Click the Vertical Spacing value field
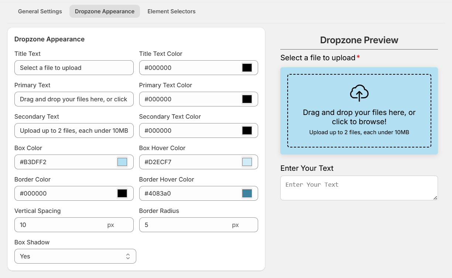This screenshot has width=452, height=278. point(74,225)
